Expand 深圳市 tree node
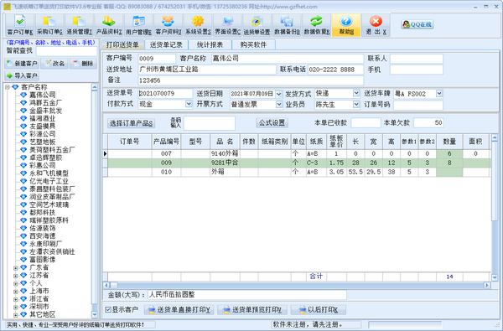Image resolution: width=503 pixels, height=331 pixels. (x=15, y=307)
